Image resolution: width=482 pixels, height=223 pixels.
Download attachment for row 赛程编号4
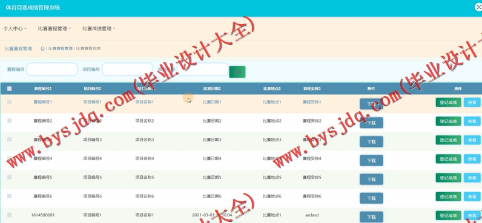371,160
